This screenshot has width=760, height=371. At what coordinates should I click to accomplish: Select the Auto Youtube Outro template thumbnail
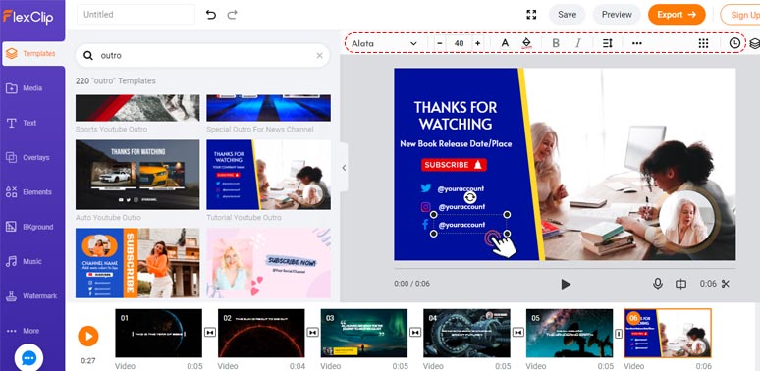137,175
